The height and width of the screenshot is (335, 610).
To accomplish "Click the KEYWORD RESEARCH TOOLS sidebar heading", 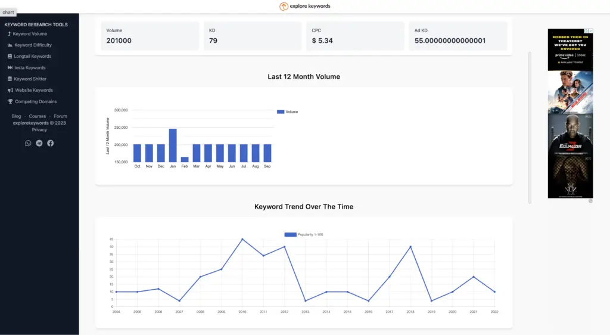I will pos(36,24).
